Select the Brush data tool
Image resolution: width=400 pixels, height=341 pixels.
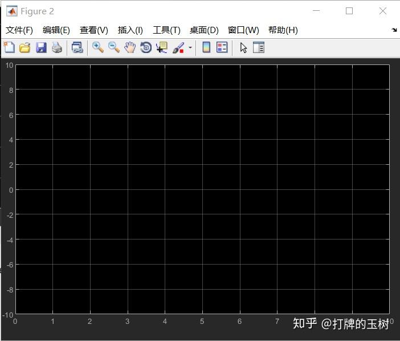(178, 47)
